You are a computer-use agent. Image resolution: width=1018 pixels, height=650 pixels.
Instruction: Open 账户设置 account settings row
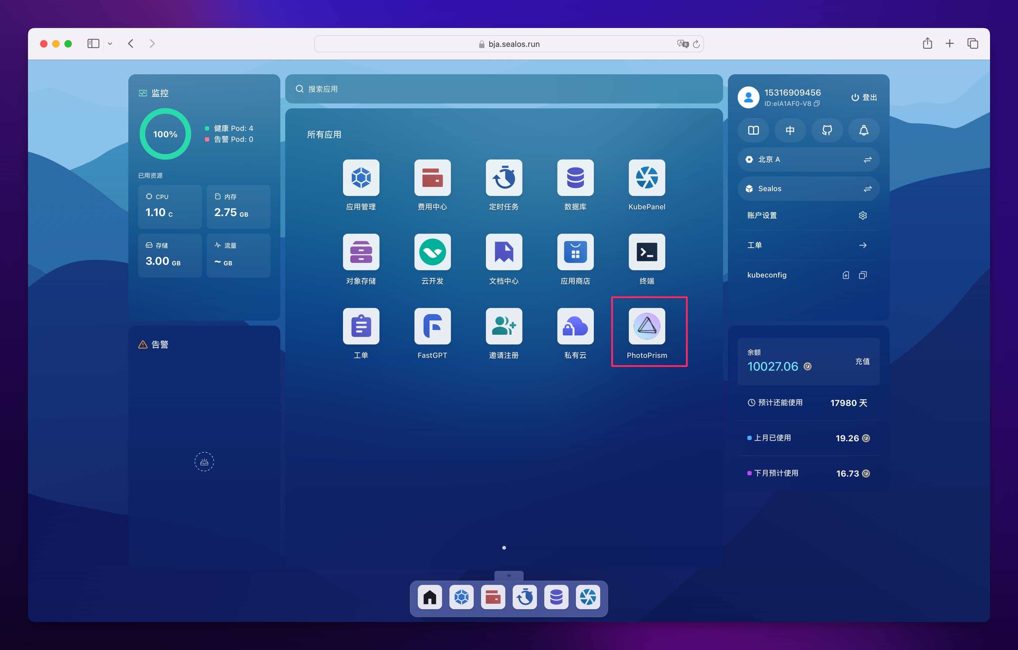808,215
